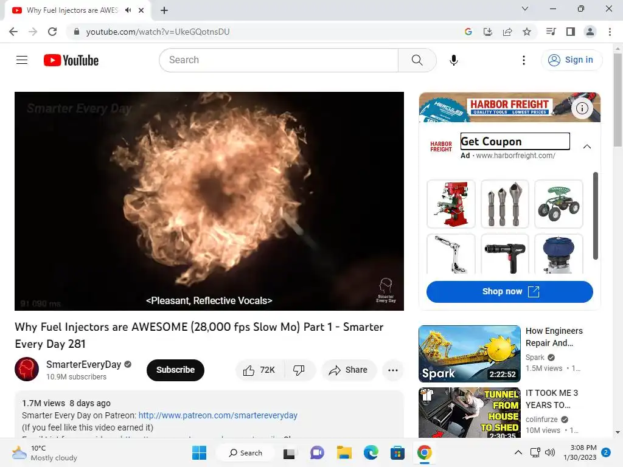Open Spark channel name under first suggestion
Image resolution: width=623 pixels, height=467 pixels.
(x=535, y=358)
